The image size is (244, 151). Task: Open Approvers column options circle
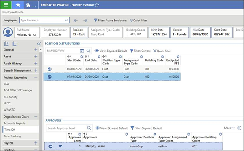[126, 134]
